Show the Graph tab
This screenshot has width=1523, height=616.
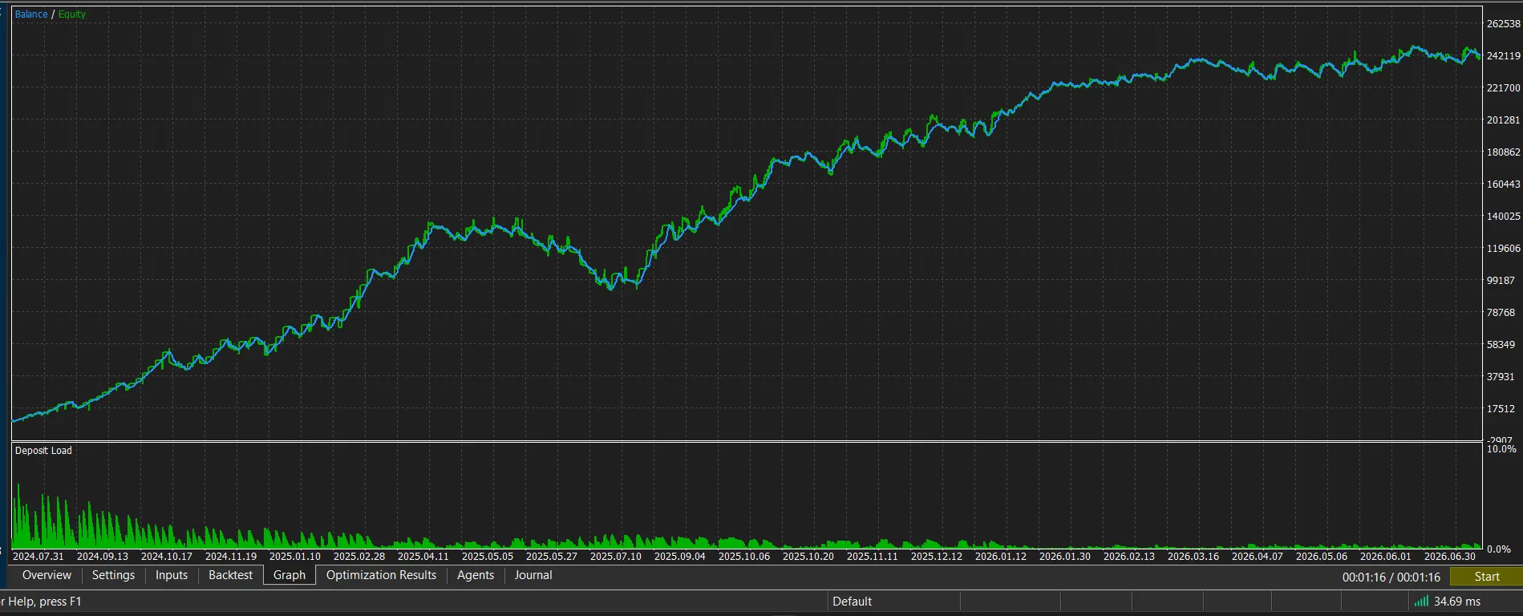click(x=290, y=575)
